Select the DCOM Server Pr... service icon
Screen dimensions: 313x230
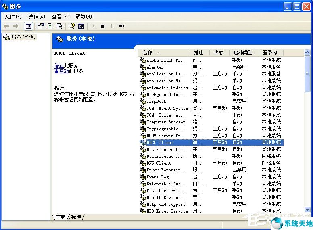point(142,136)
